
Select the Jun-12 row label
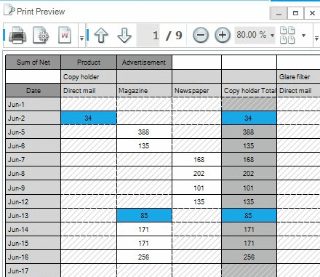33,201
